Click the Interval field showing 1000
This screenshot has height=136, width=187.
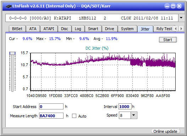125,107
